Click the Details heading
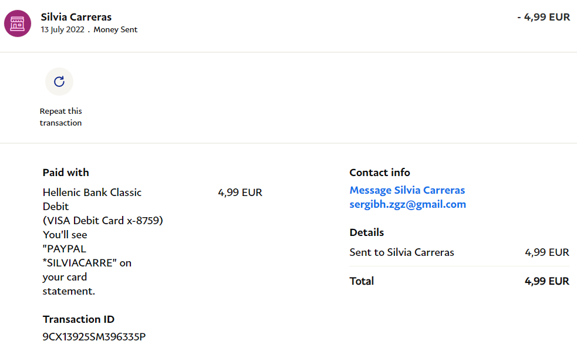 tap(366, 232)
